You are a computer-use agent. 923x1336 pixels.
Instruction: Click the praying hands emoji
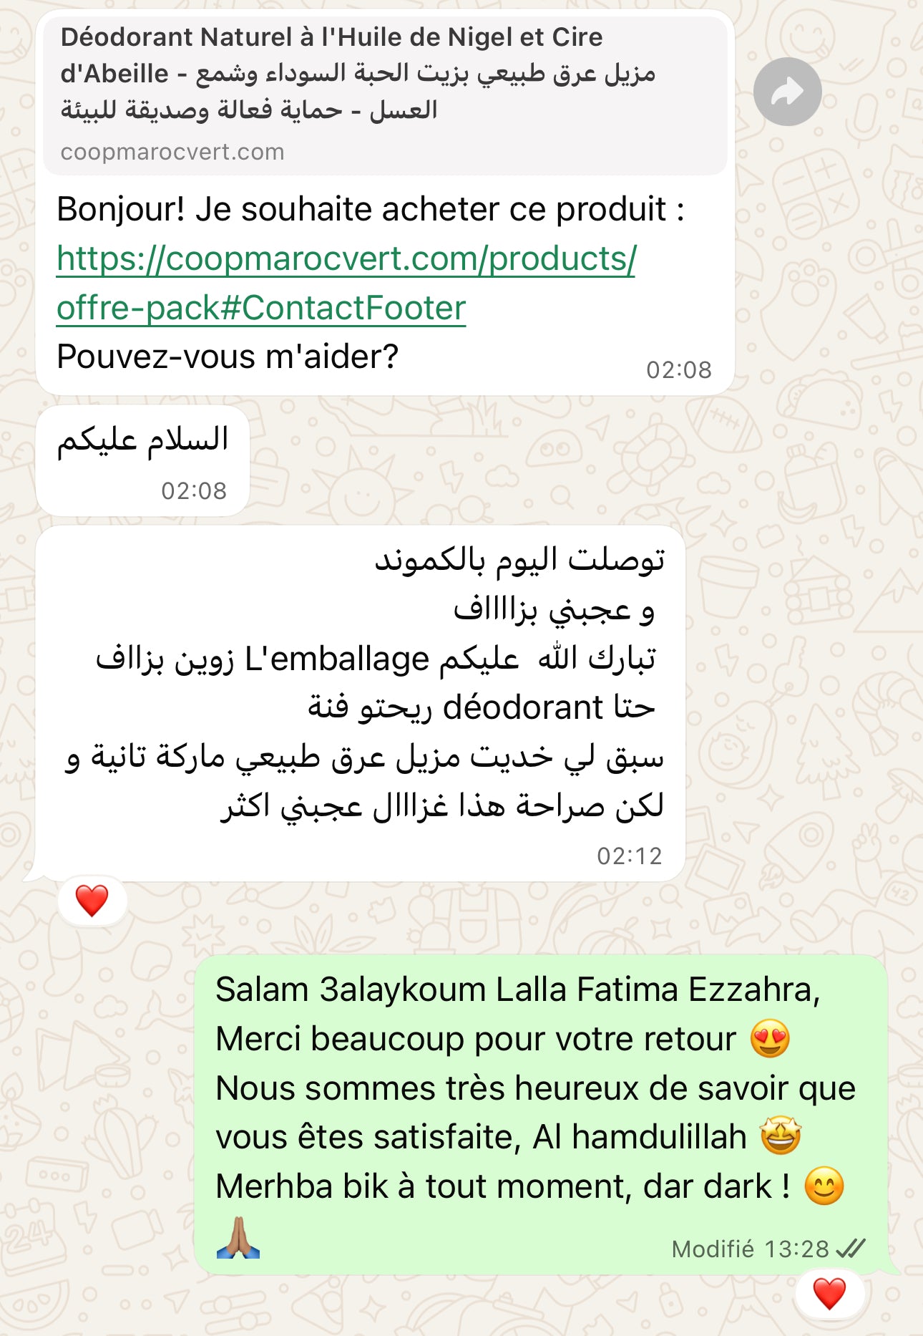click(x=238, y=1238)
